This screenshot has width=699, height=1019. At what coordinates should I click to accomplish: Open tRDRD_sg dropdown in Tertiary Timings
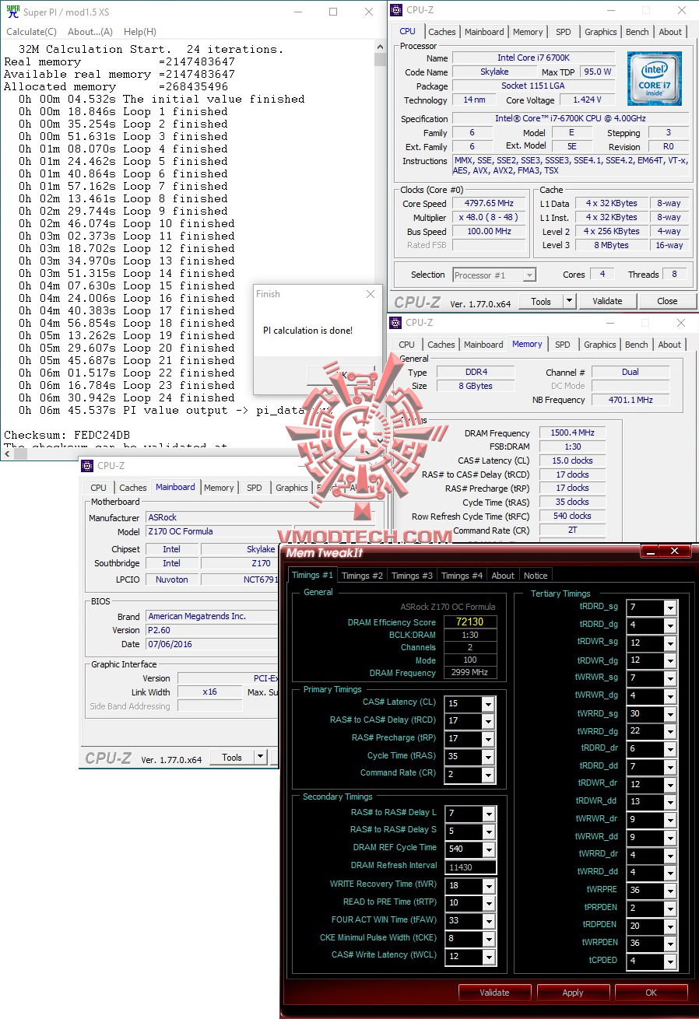pos(670,608)
